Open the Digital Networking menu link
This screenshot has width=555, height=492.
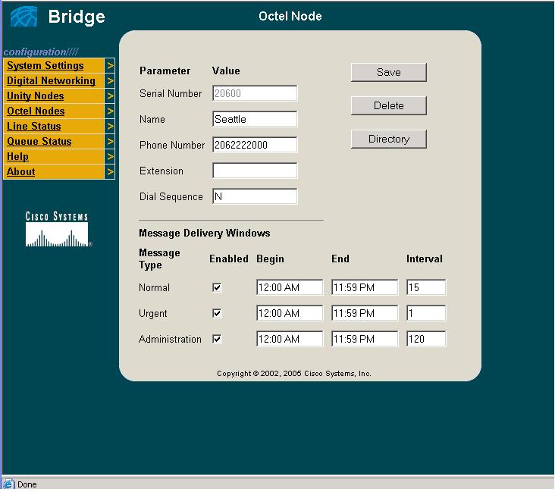[52, 81]
